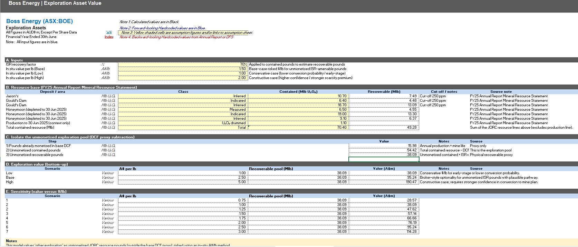Click 'Sum of the JORC resource lines' note

click(521, 127)
